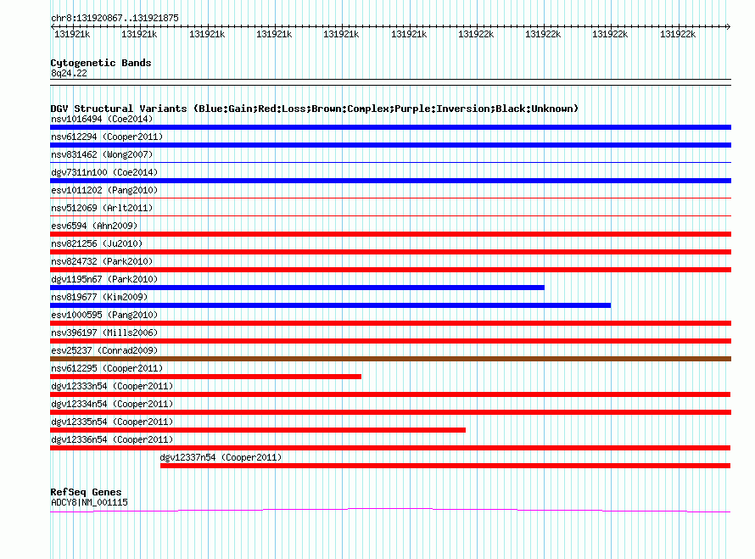Click the Cytogenetic Bands track title
The height and width of the screenshot is (559, 755).
[101, 63]
